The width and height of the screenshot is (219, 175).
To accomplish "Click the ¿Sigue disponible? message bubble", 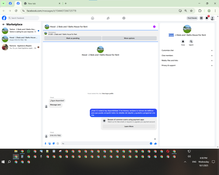I will pos(57,101).
